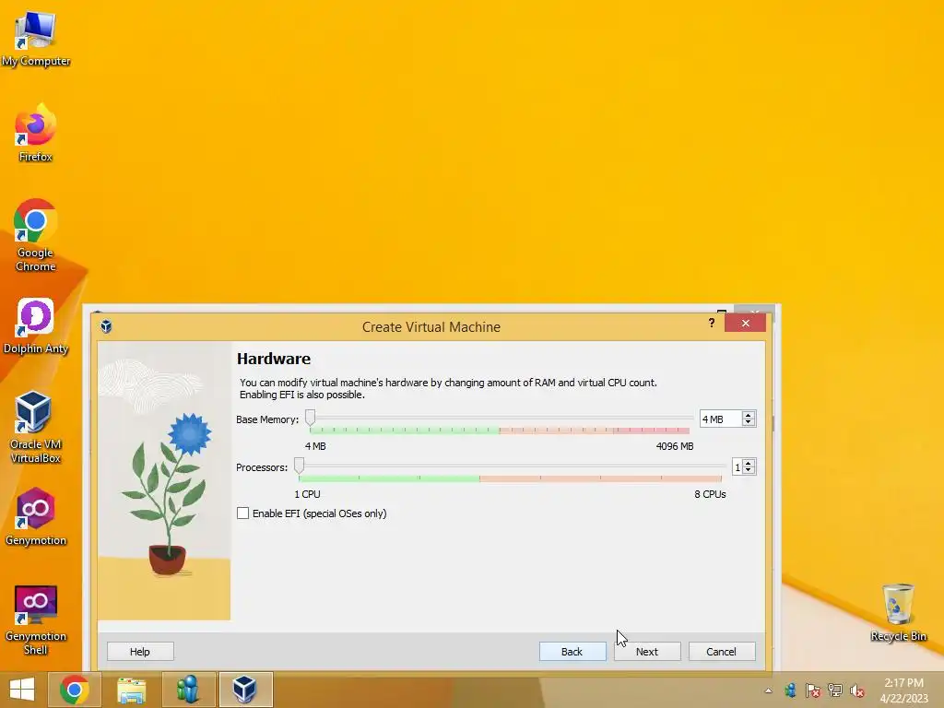Click the Processors slider handle
This screenshot has width=944, height=708.
(x=300, y=466)
